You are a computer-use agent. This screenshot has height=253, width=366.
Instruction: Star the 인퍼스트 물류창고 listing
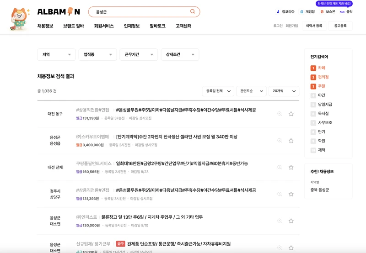click(x=291, y=221)
